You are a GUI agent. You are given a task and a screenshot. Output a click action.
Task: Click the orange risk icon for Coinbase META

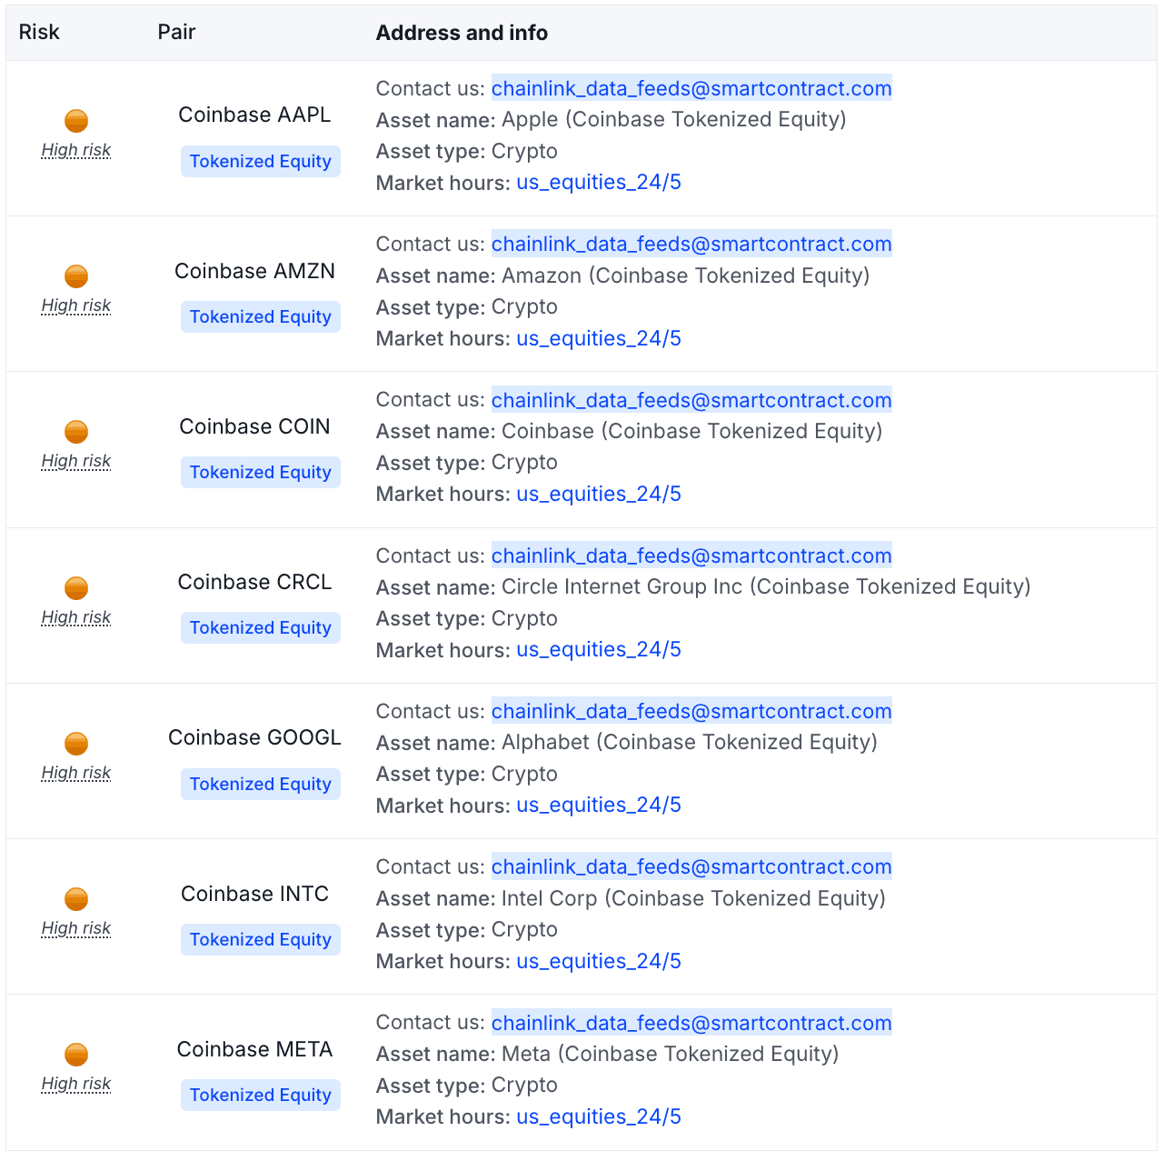76,1054
